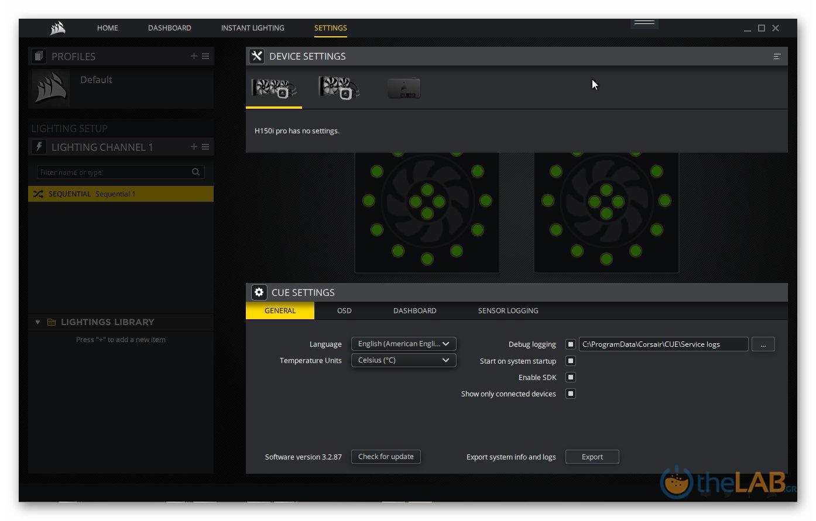The width and height of the screenshot is (816, 521).
Task: Click the Lightings Library folder icon
Action: pyautogui.click(x=52, y=322)
